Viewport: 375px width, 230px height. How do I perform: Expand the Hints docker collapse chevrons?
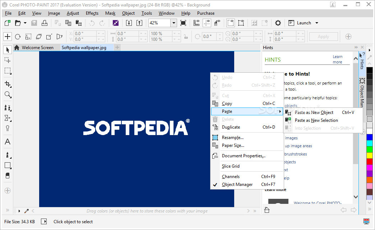356,47
